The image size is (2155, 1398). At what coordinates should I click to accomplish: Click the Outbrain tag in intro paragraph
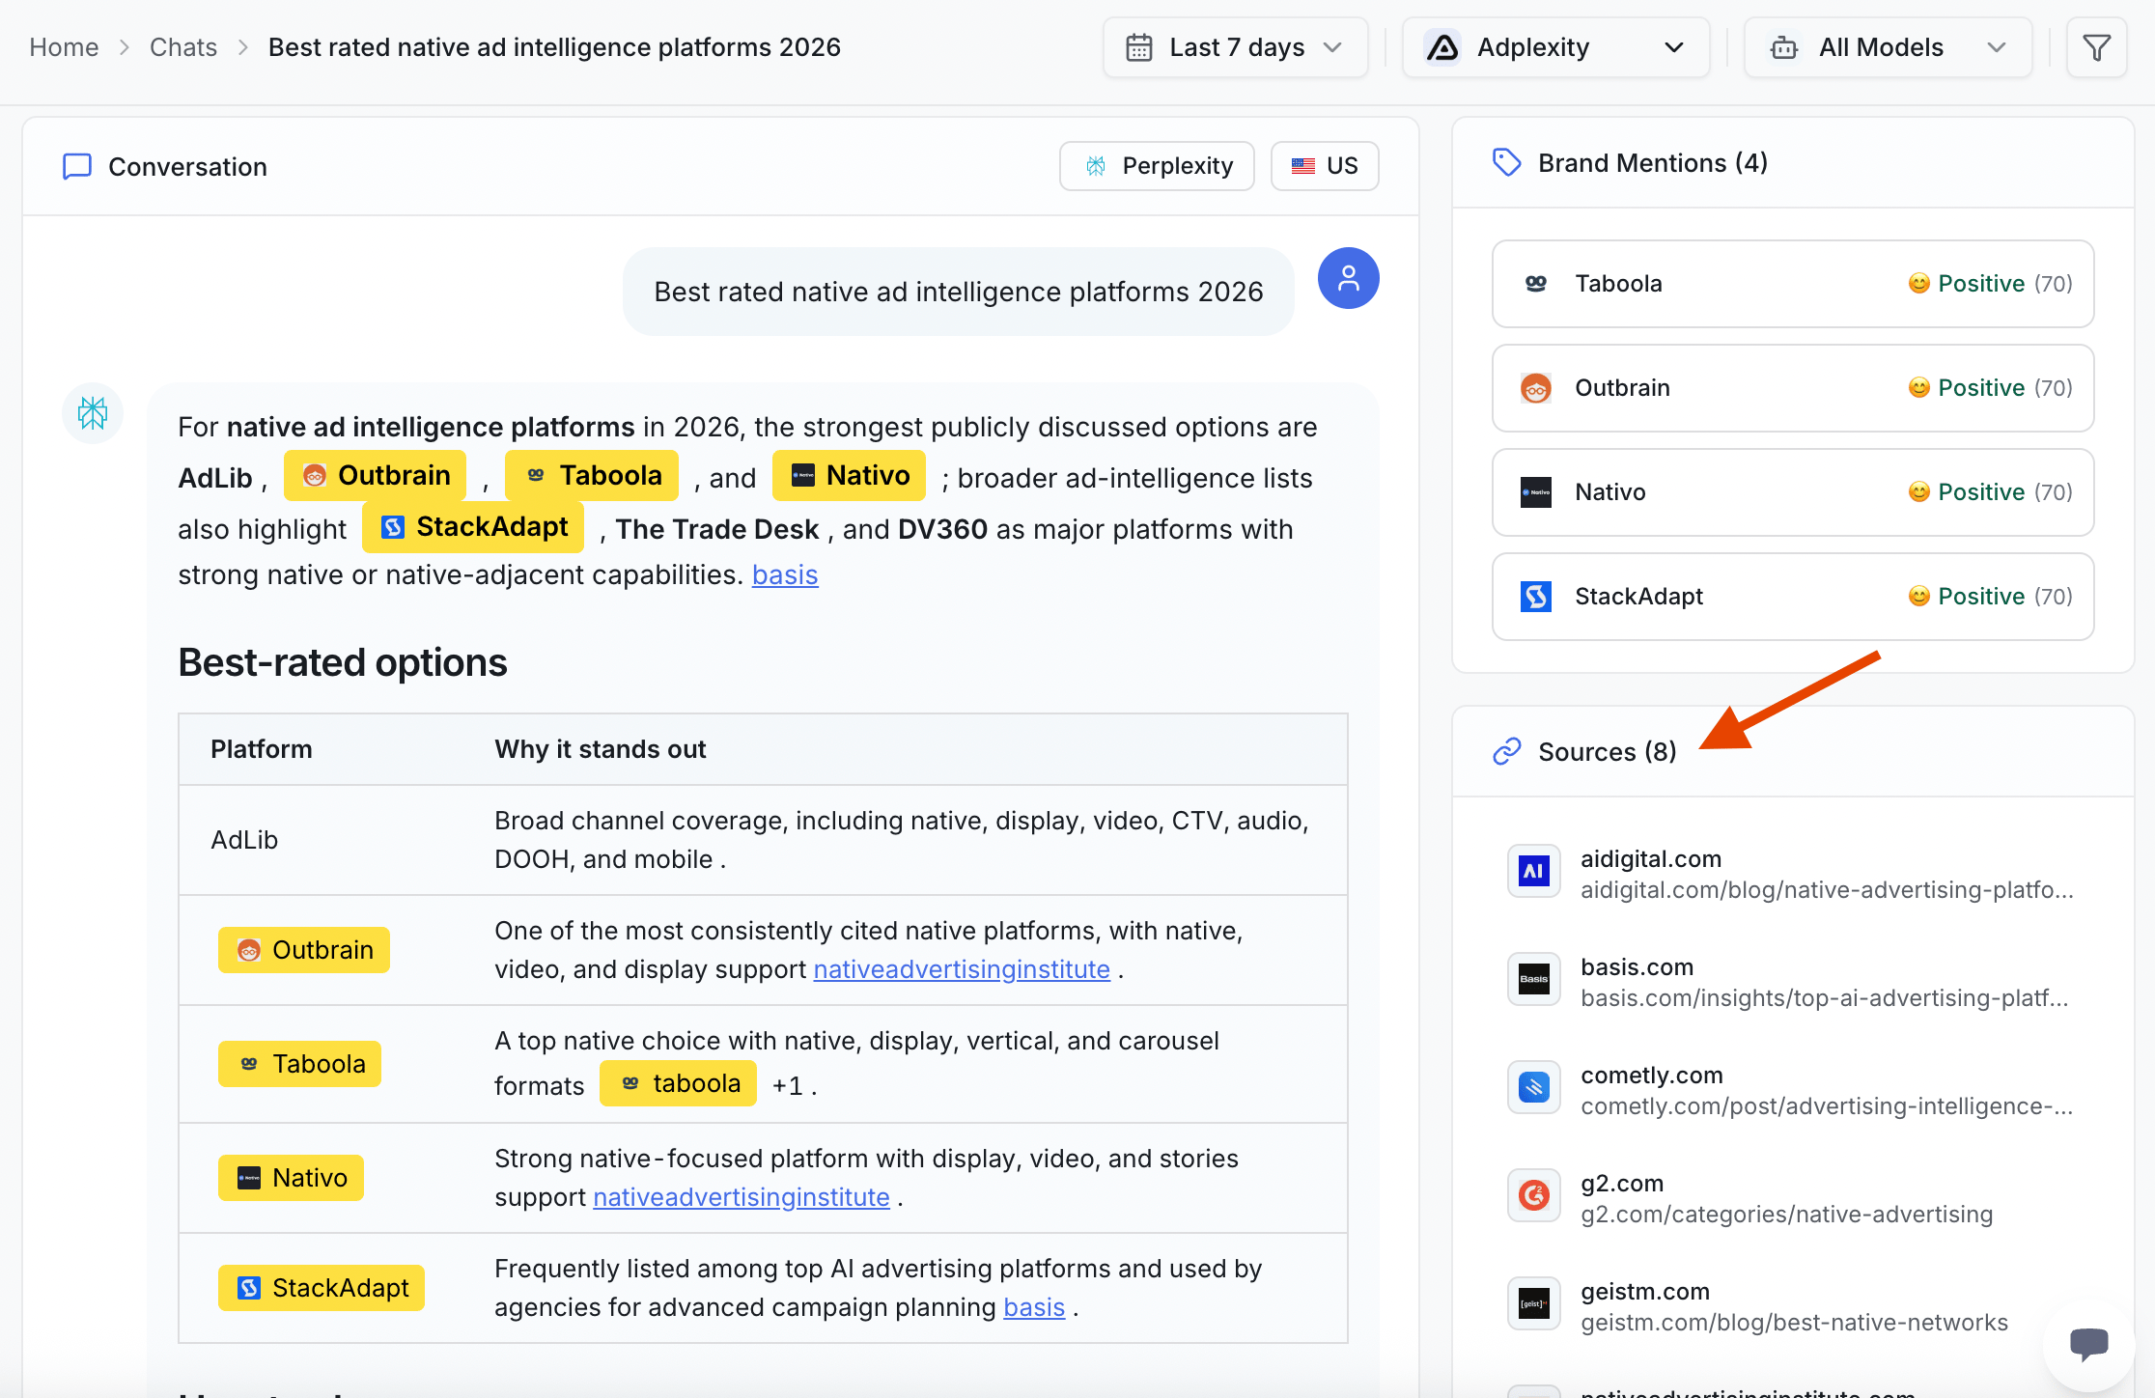[375, 475]
